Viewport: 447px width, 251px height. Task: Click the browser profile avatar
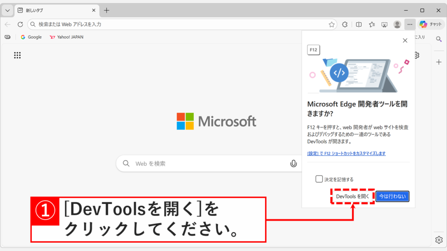click(x=397, y=24)
